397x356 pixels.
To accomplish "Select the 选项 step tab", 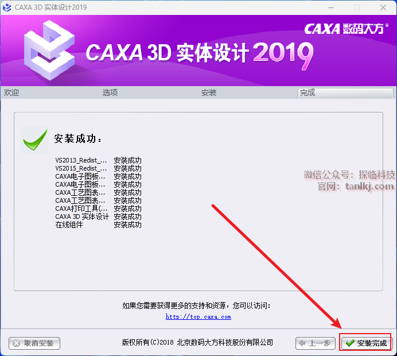I will (x=110, y=92).
